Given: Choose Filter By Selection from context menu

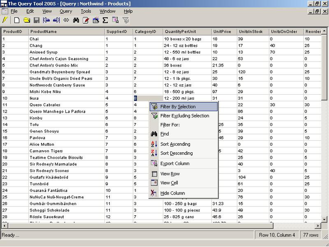Looking at the screenshot, I should 178,107.
